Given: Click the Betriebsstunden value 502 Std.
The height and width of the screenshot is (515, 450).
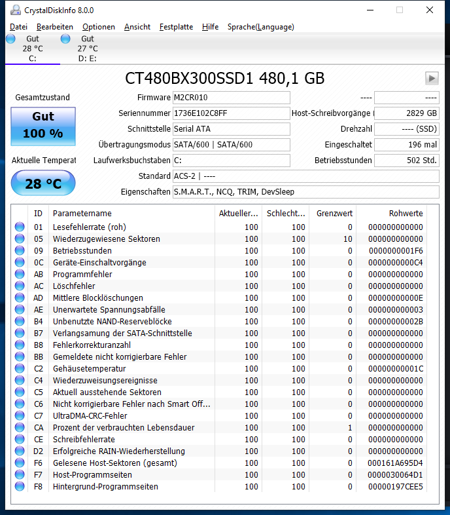Looking at the screenshot, I should coord(407,161).
